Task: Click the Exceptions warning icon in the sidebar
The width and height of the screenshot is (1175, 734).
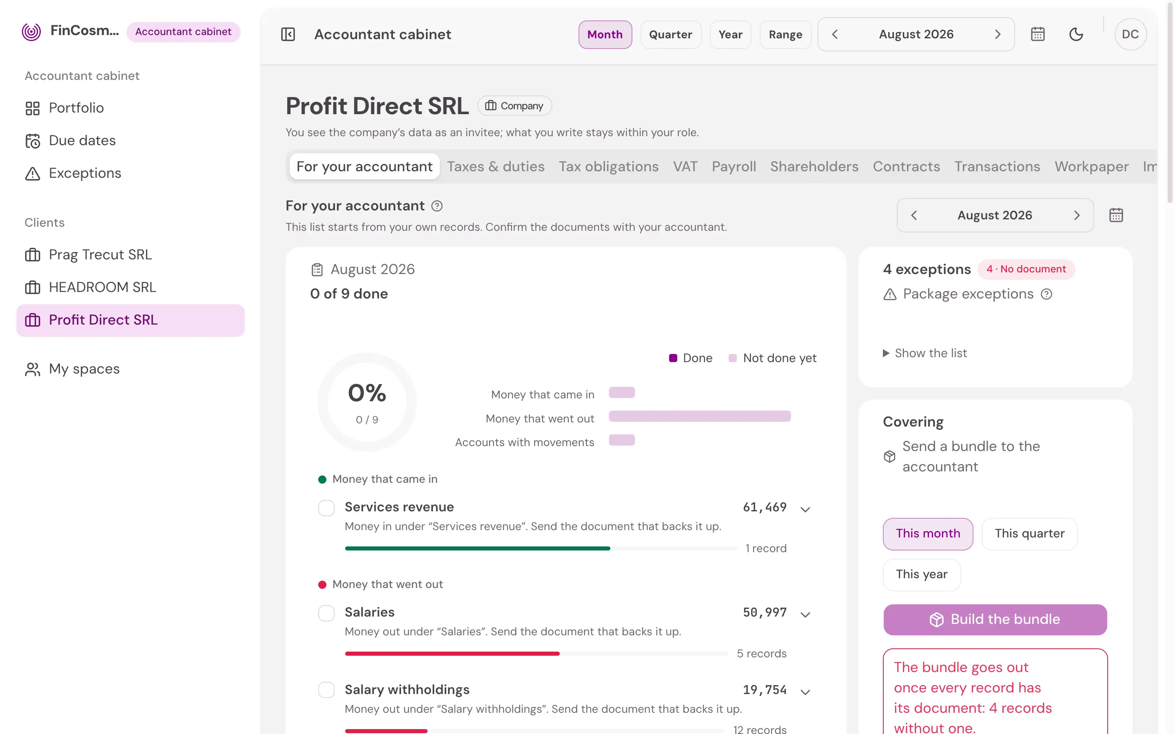Action: 33,174
